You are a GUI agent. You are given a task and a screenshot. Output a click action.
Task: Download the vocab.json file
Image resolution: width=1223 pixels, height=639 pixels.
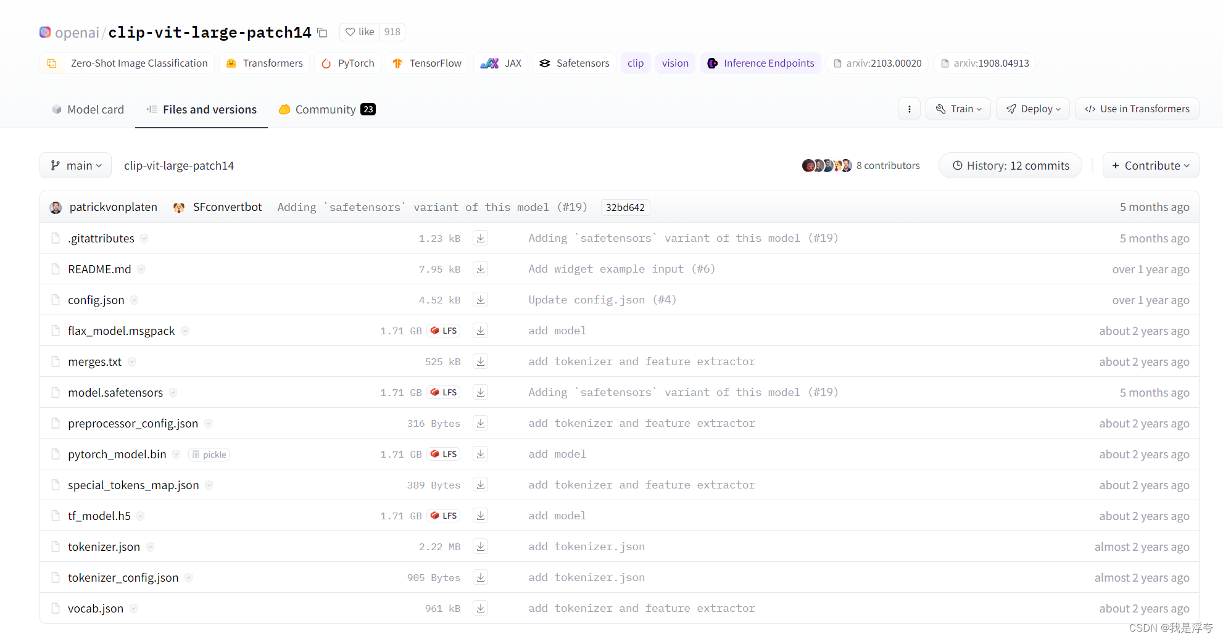481,608
